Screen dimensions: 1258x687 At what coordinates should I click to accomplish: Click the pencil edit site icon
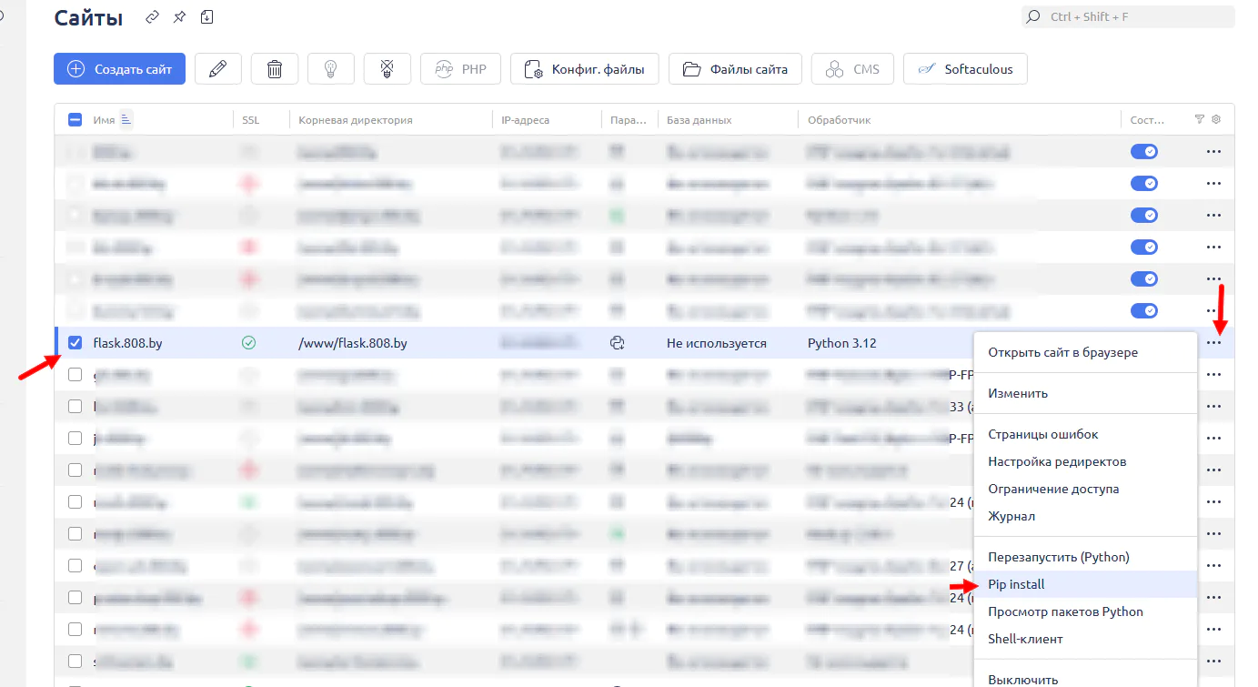pos(217,69)
